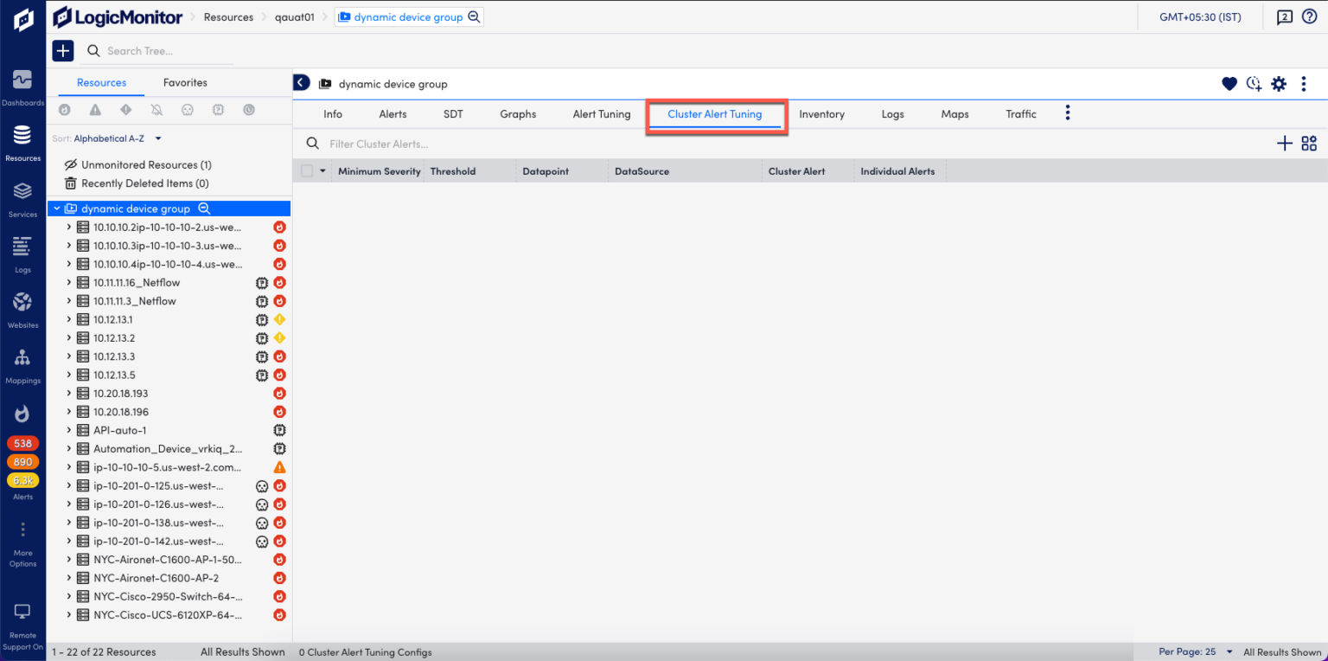Screen dimensions: 1328x661
Task: Switch to the Cluster Alert Tuning tab
Action: pos(716,113)
